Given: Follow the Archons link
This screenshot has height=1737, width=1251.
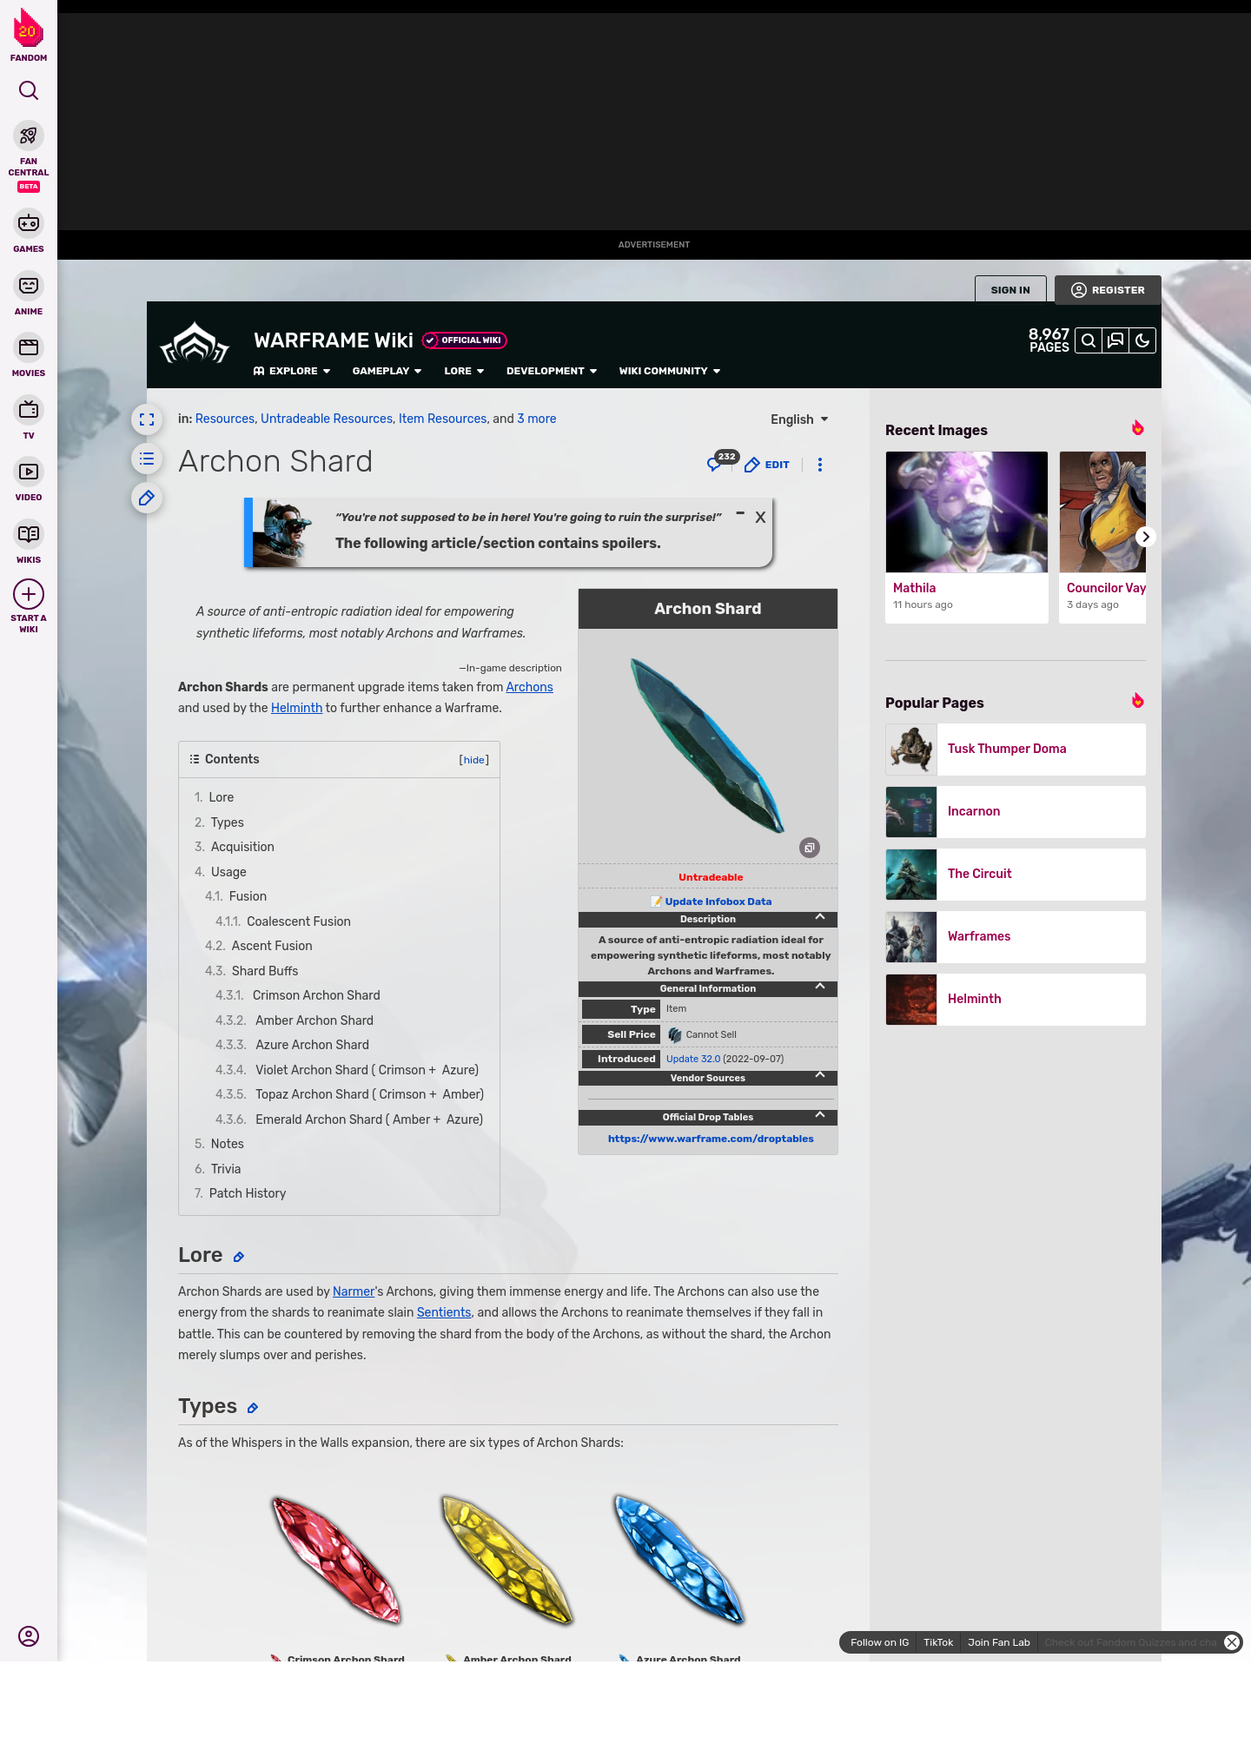Looking at the screenshot, I should point(530,687).
